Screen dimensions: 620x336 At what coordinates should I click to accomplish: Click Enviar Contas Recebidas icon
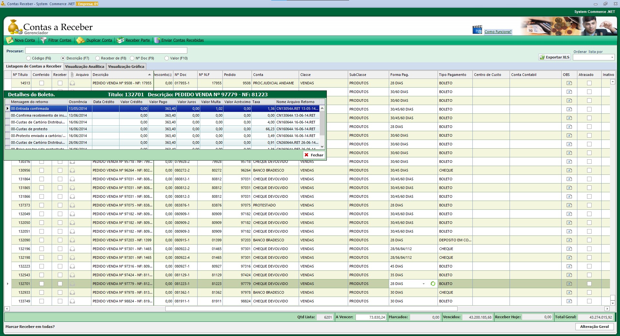point(157,40)
